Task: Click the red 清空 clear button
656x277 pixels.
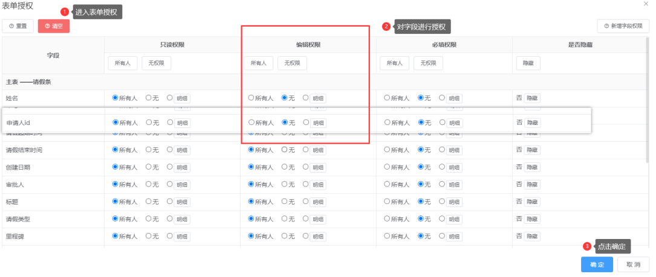Action: pyautogui.click(x=54, y=26)
